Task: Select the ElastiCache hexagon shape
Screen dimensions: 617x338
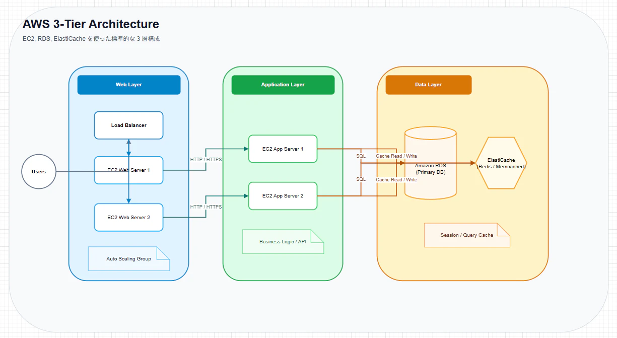Action: click(501, 163)
